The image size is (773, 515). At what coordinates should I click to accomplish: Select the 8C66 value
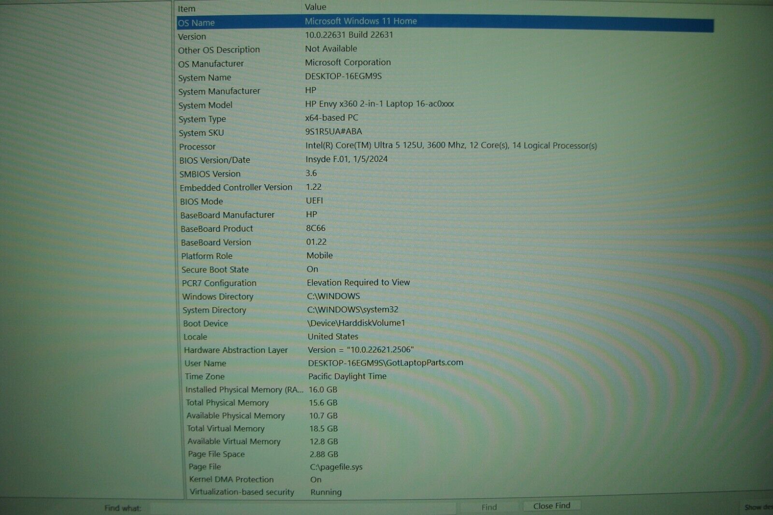[316, 228]
